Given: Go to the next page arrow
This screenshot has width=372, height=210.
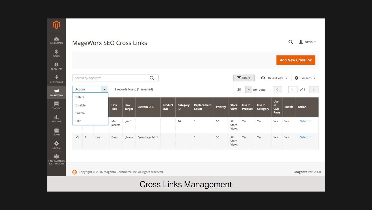Looking at the screenshot, I should [314, 89].
